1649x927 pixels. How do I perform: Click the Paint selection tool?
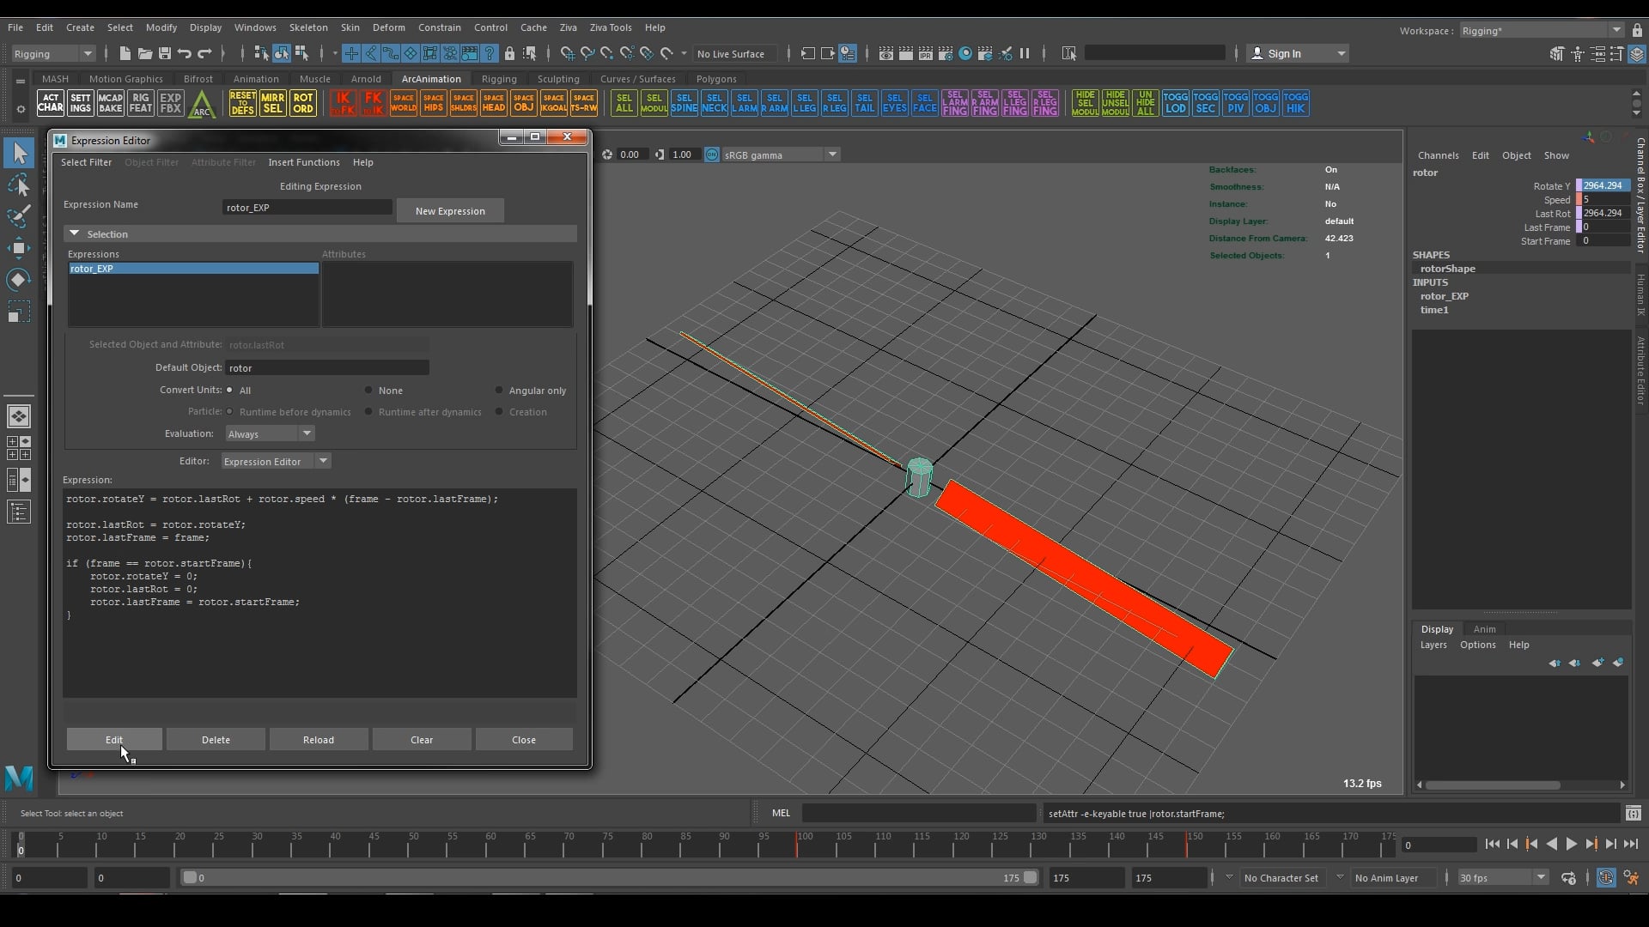(19, 216)
